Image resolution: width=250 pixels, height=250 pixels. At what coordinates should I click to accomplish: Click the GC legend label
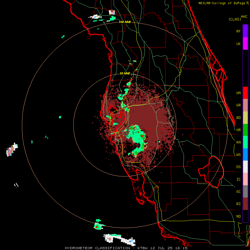click(238, 192)
